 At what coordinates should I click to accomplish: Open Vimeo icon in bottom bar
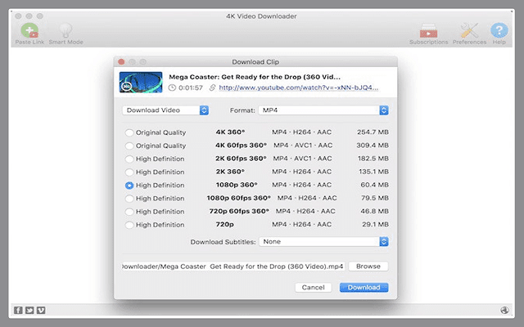pyautogui.click(x=41, y=311)
